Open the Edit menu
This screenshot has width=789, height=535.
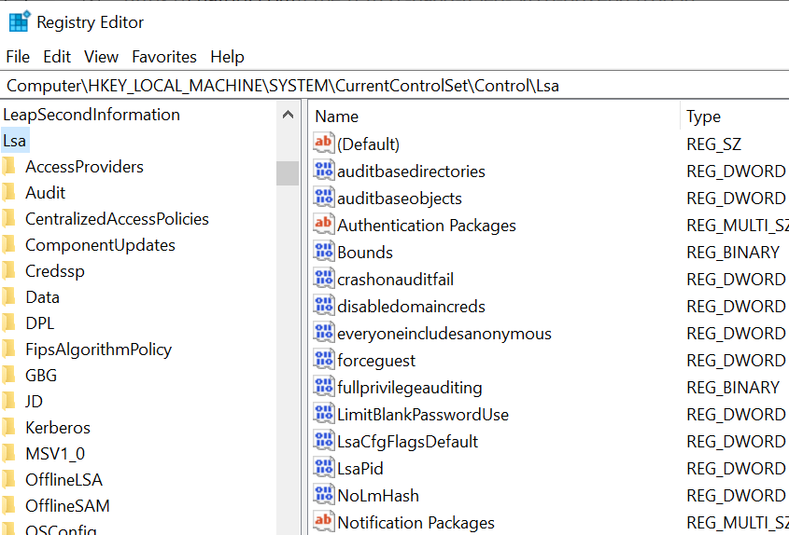point(57,57)
